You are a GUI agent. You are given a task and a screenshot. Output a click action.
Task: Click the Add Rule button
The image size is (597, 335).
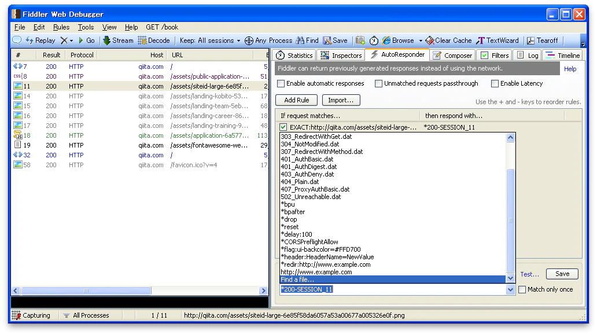point(297,100)
